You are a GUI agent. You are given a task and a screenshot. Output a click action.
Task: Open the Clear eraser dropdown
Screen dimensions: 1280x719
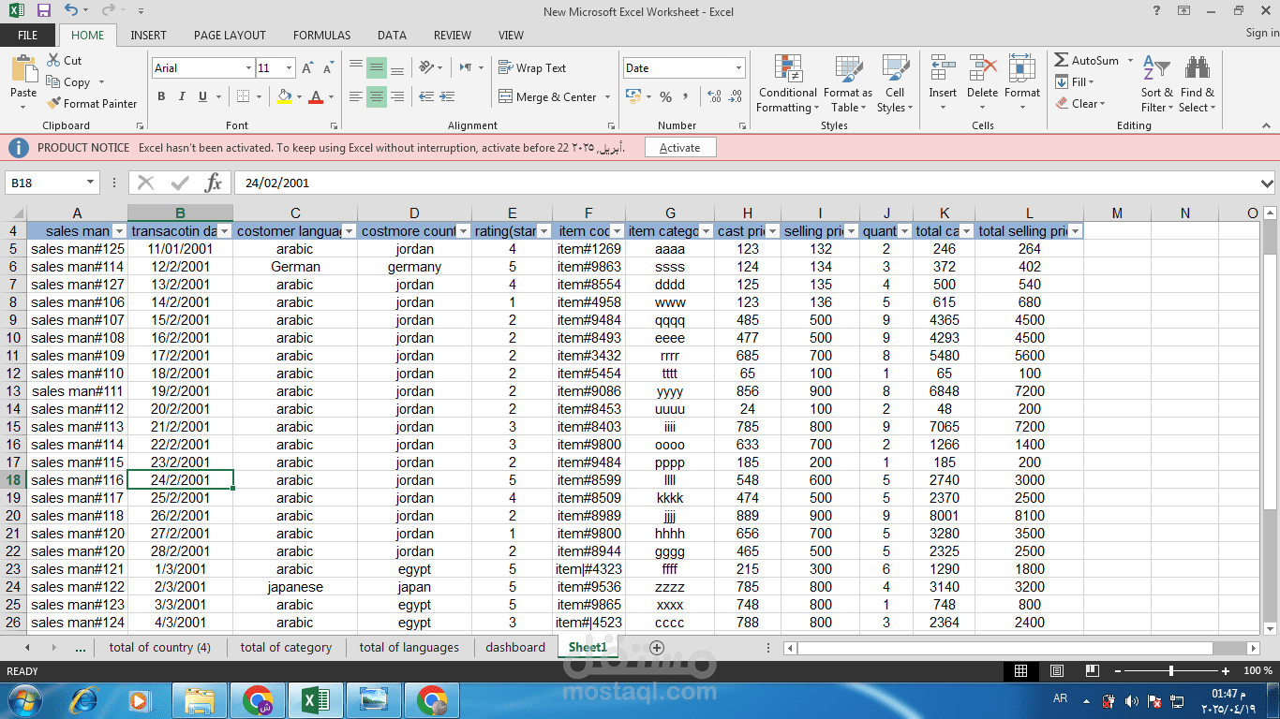pos(1080,104)
